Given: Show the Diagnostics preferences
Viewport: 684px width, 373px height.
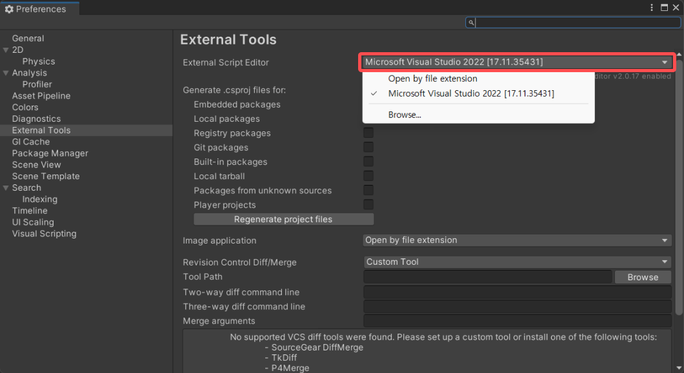Looking at the screenshot, I should tap(36, 119).
